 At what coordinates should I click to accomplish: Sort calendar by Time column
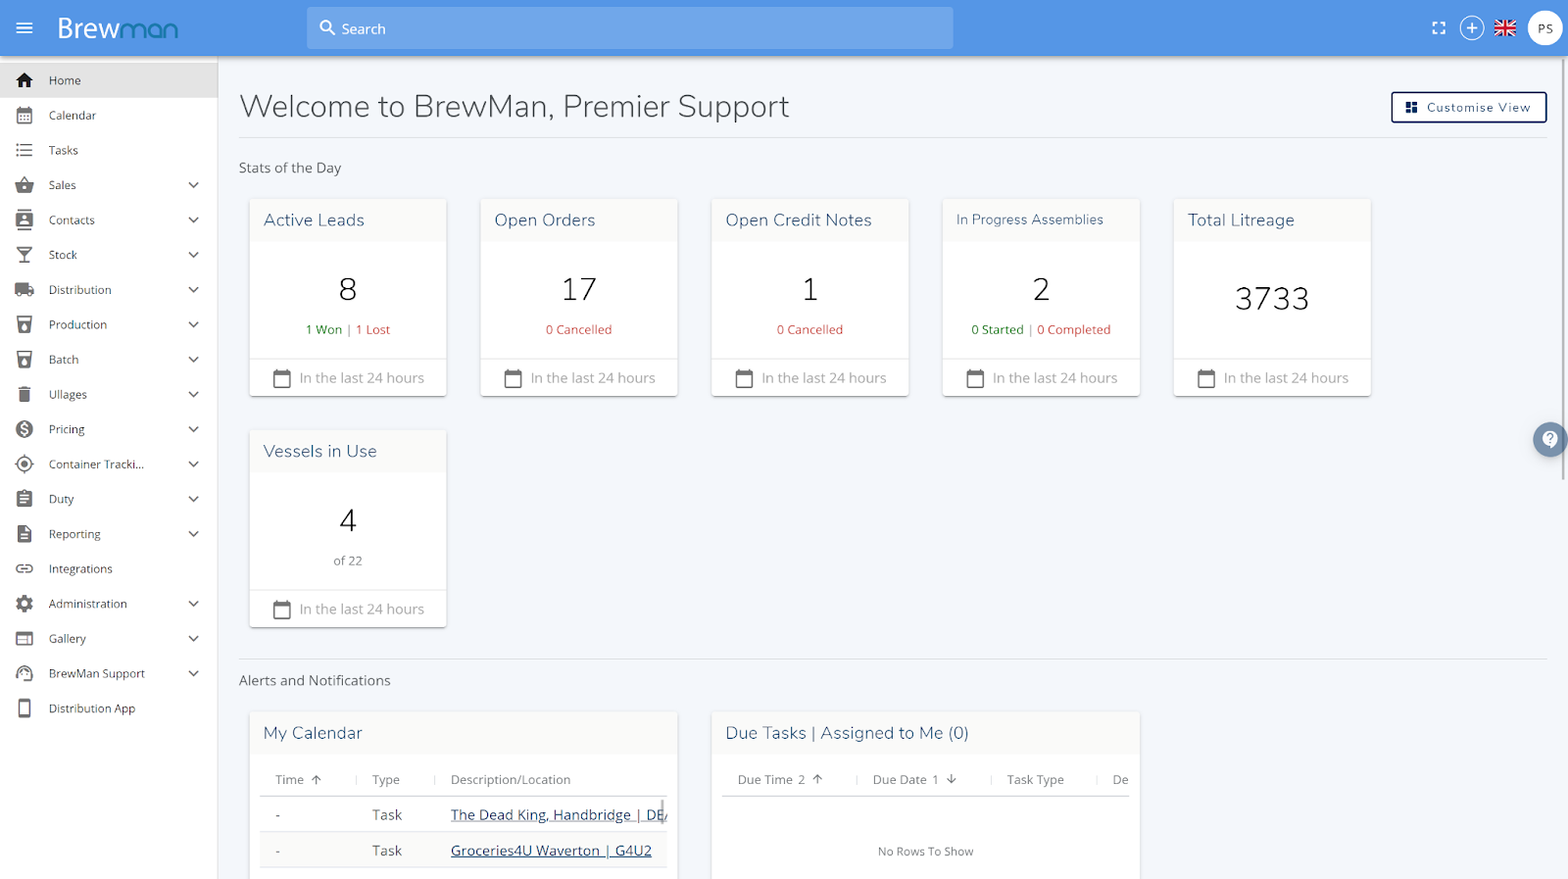click(x=298, y=780)
